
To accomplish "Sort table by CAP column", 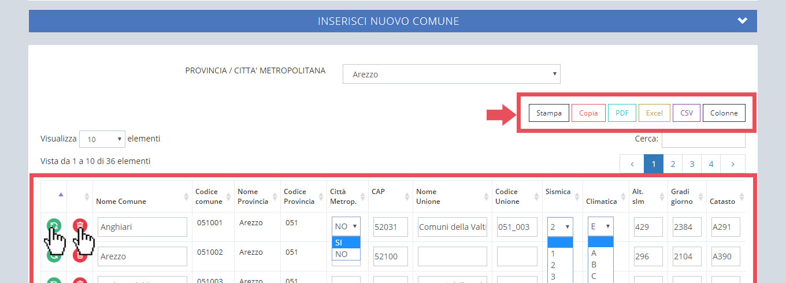I will click(391, 196).
